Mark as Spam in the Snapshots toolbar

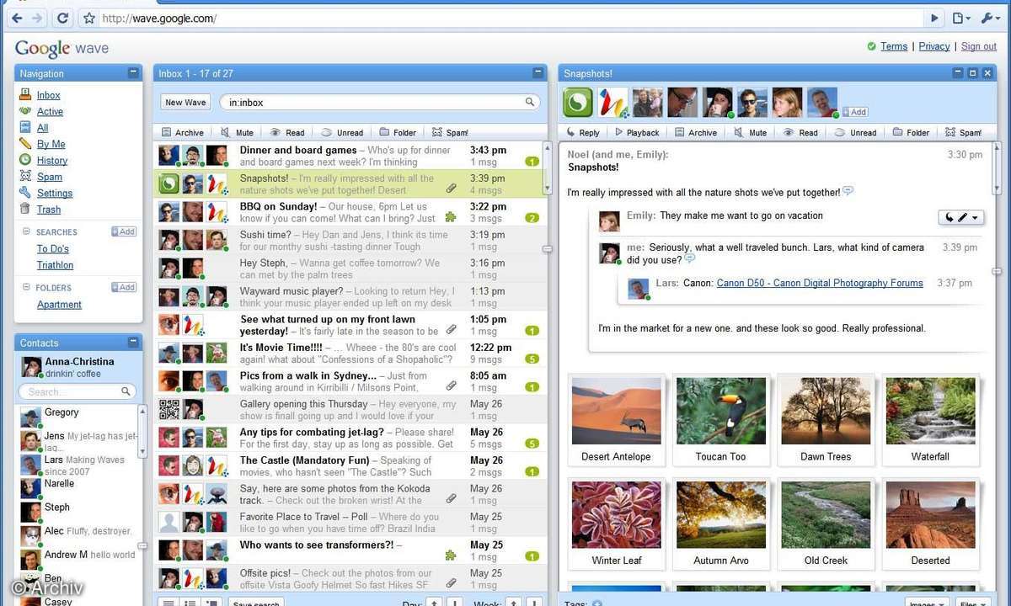point(963,132)
